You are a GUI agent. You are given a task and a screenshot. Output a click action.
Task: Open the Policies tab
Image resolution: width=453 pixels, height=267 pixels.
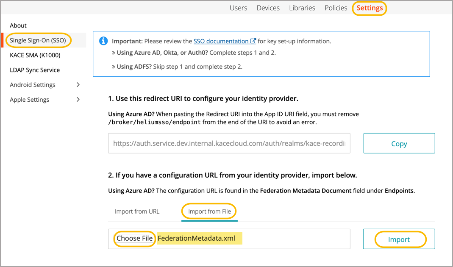click(336, 8)
